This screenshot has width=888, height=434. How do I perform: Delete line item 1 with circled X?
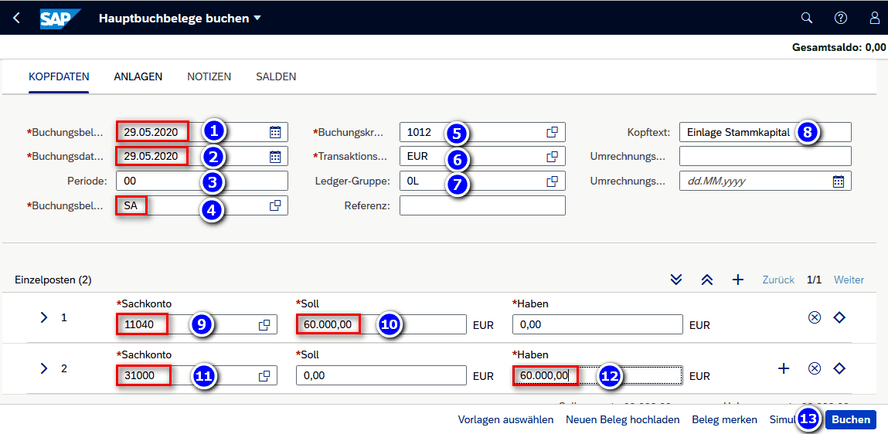tap(814, 318)
